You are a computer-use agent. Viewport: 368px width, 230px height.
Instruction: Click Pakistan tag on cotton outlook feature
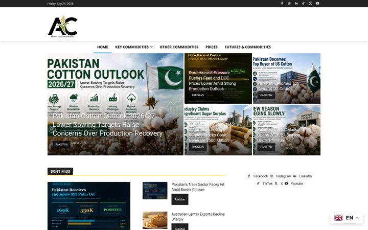tap(61, 145)
